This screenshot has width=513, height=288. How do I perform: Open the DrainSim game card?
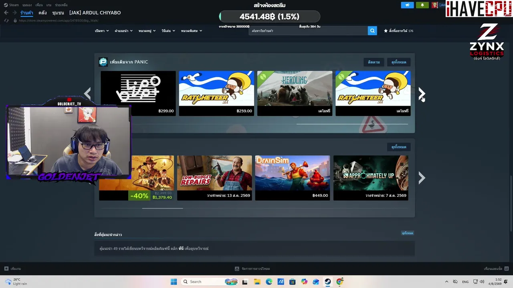click(x=293, y=178)
